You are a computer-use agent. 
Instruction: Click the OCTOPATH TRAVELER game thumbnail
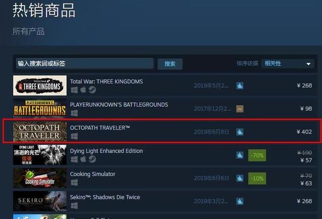[40, 132]
